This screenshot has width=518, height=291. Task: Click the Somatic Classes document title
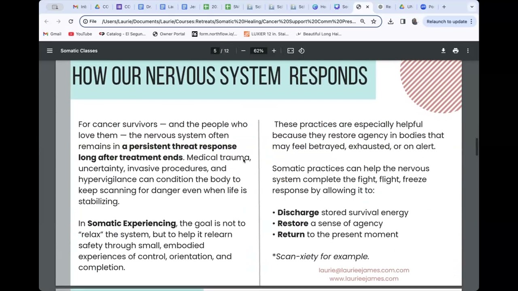79,51
